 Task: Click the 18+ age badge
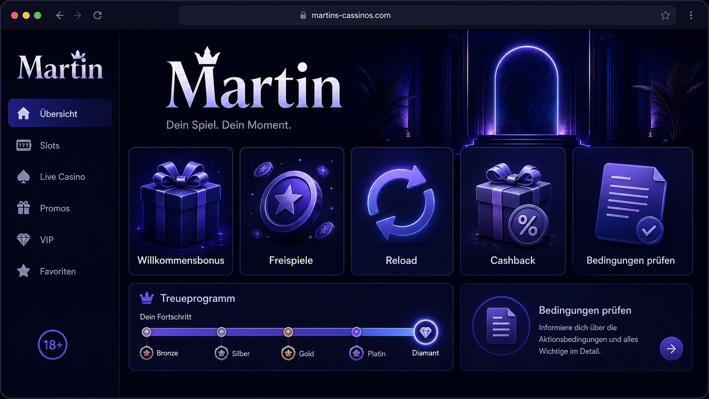(53, 345)
